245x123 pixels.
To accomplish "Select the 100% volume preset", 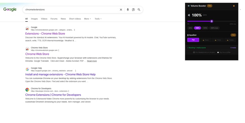I will pyautogui.click(x=198, y=28).
